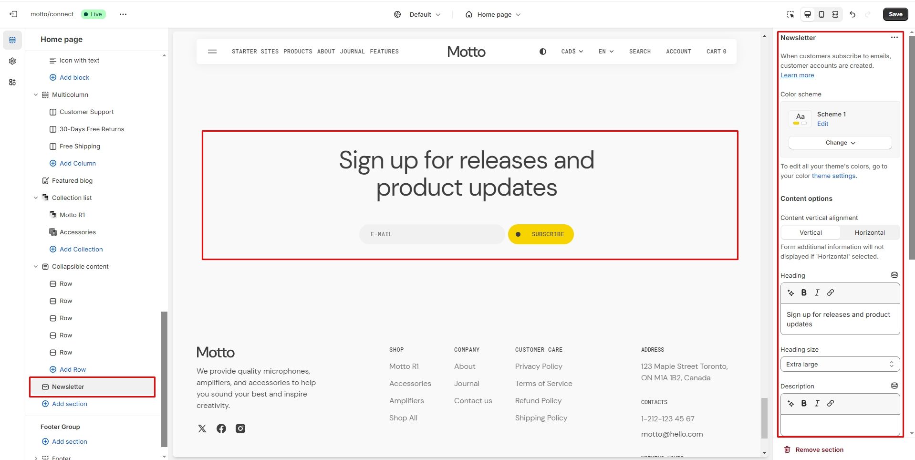915x460 pixels.
Task: Open the Heading size dropdown
Action: tap(840, 364)
